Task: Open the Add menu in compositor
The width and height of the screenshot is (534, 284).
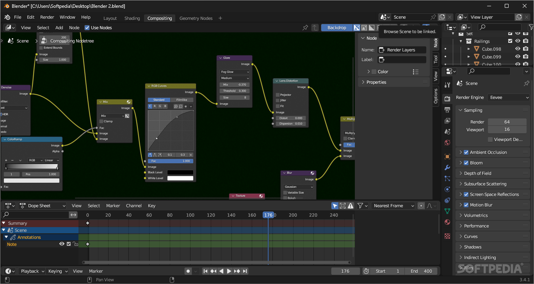Action: tap(59, 28)
